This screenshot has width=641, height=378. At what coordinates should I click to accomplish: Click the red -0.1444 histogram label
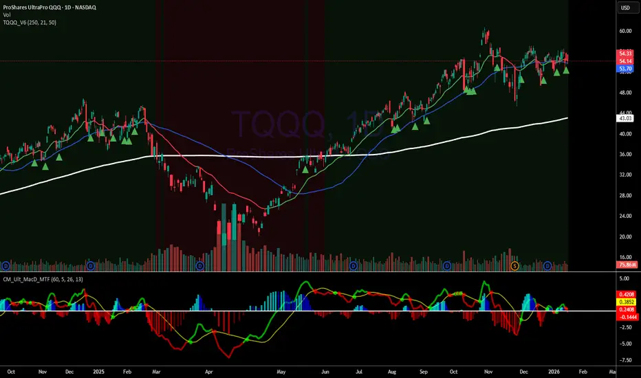click(x=627, y=317)
